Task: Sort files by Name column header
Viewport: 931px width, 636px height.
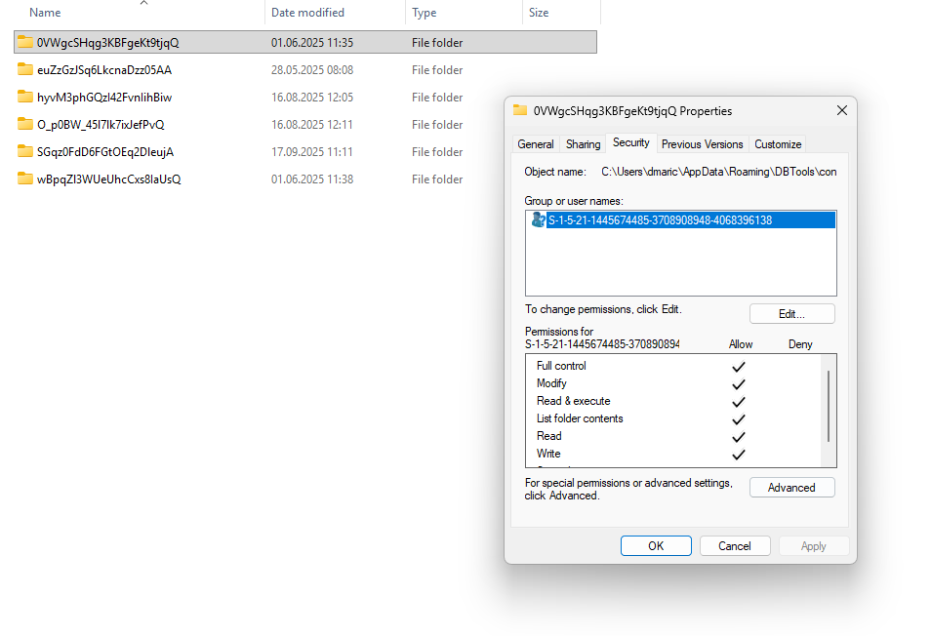Action: click(x=45, y=13)
